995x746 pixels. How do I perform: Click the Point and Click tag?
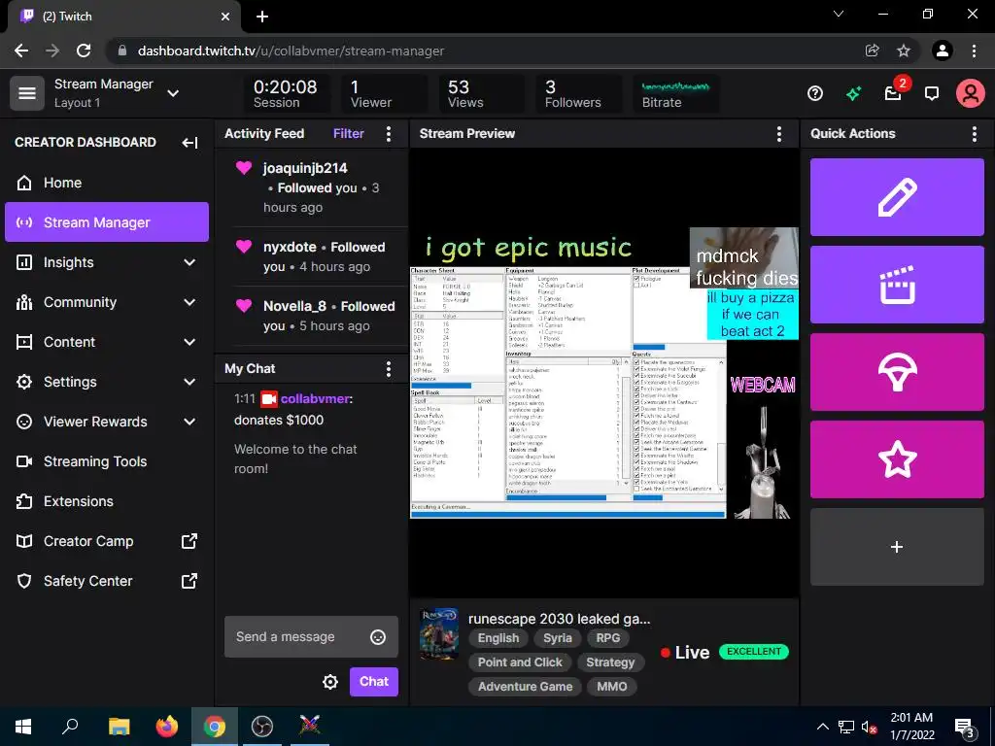click(520, 662)
